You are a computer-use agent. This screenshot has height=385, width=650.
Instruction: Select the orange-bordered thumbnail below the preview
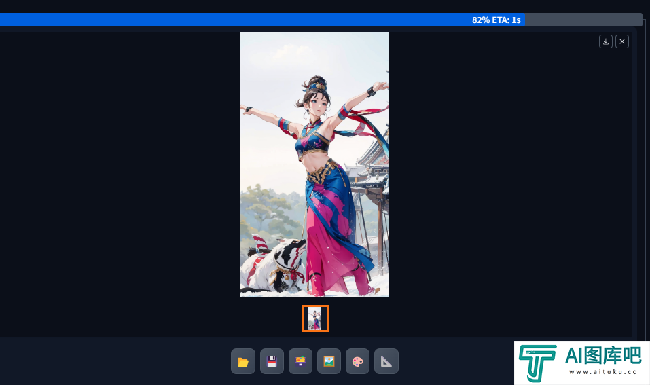click(315, 318)
